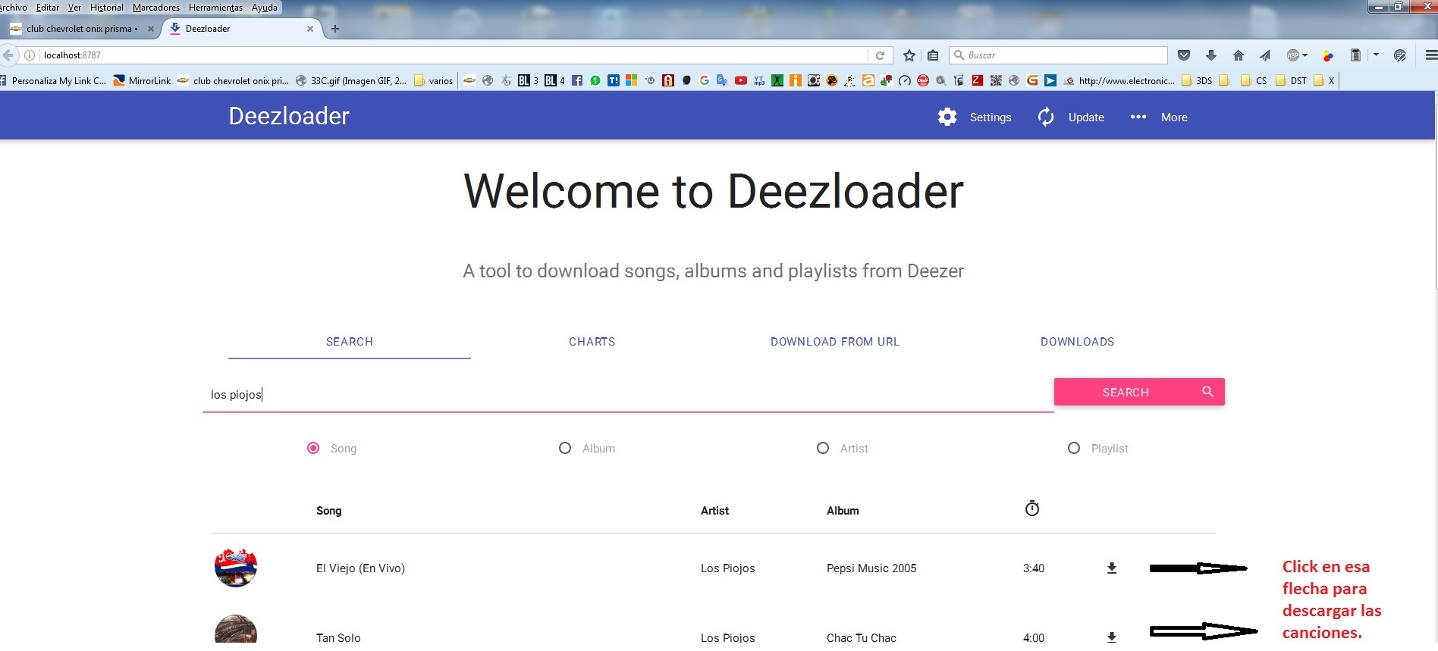Select the Artist radio option
This screenshot has height=651, width=1438.
point(823,449)
